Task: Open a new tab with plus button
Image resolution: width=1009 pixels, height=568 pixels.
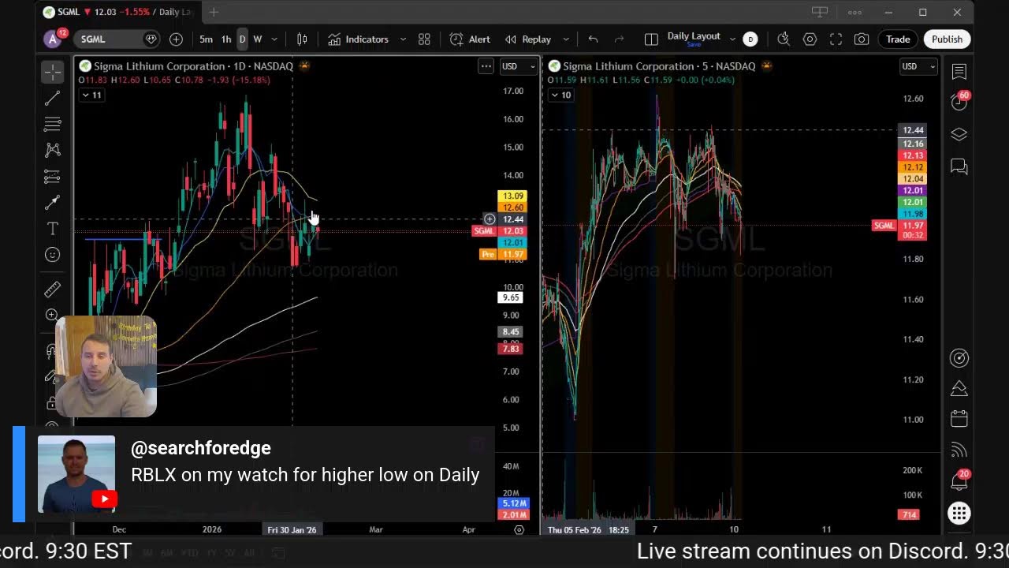Action: 214,12
